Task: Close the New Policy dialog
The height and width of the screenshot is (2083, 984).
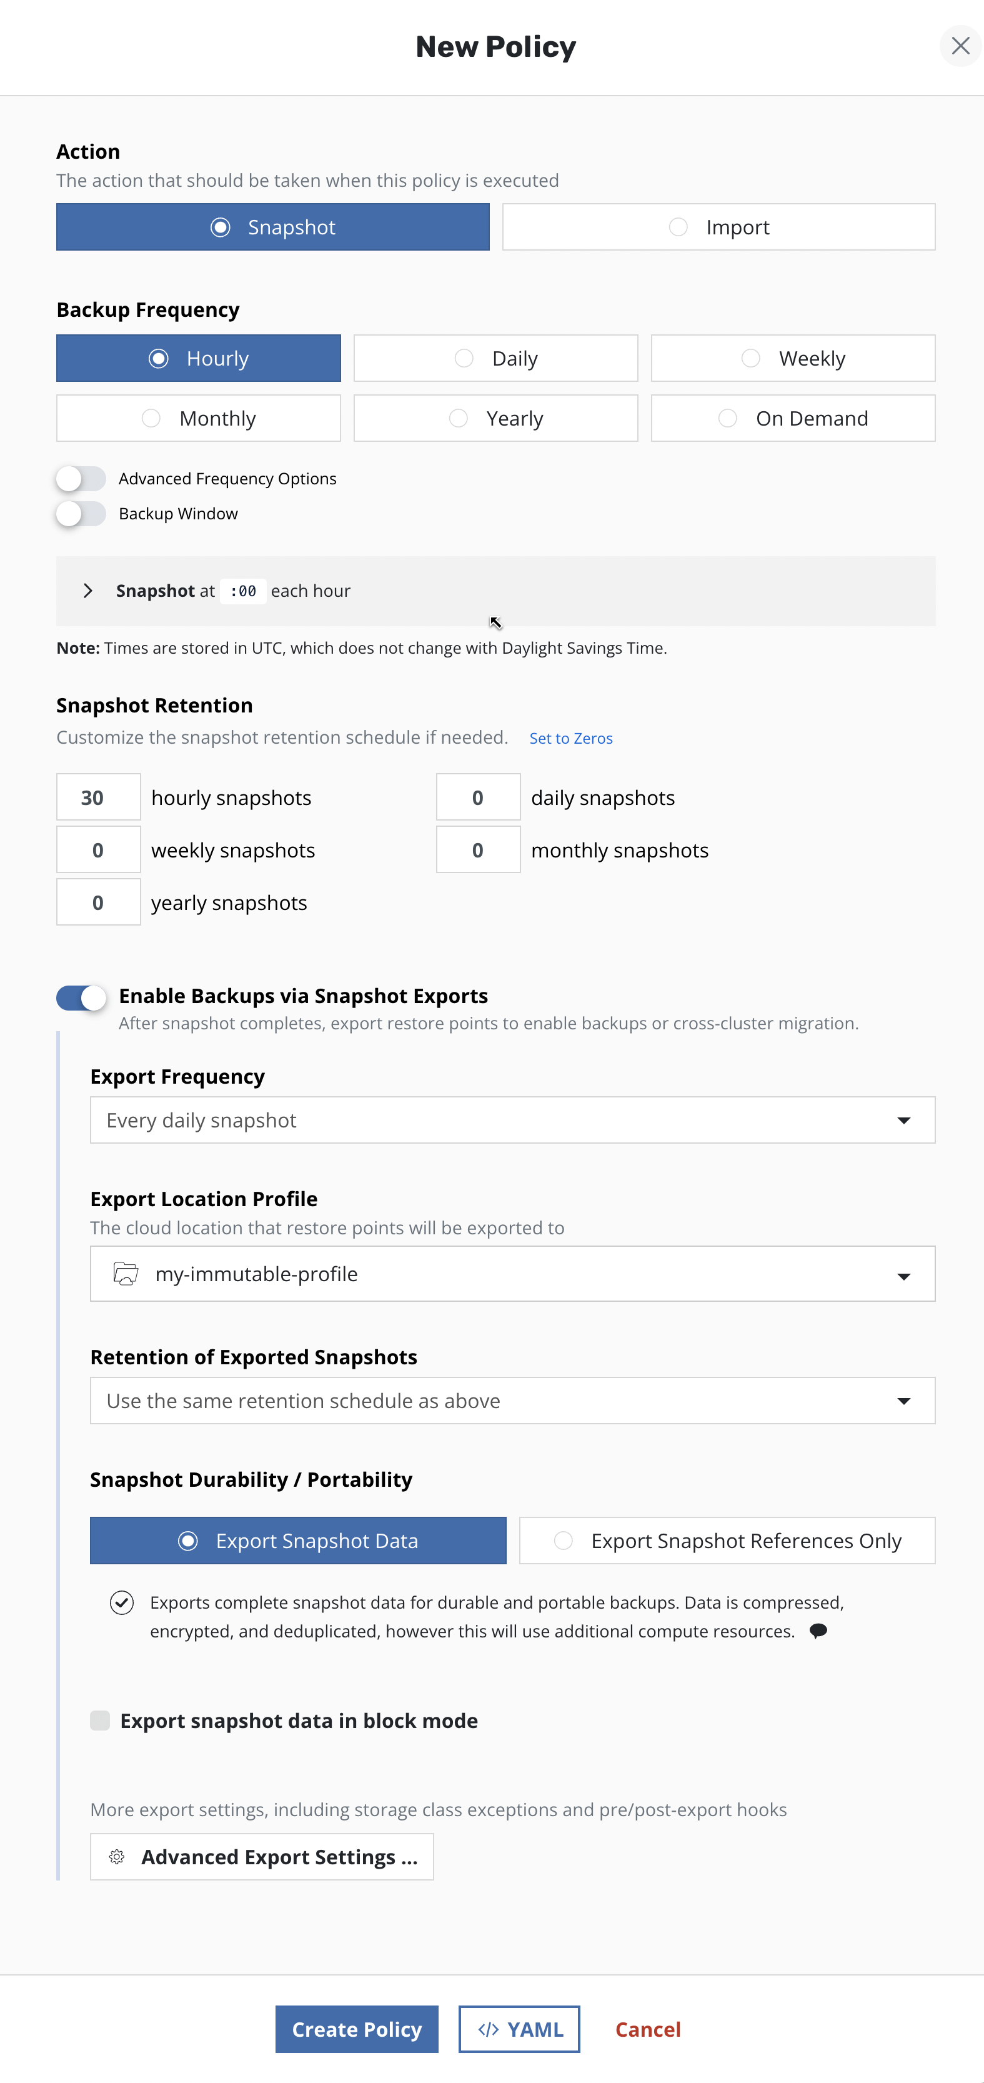Action: (960, 46)
